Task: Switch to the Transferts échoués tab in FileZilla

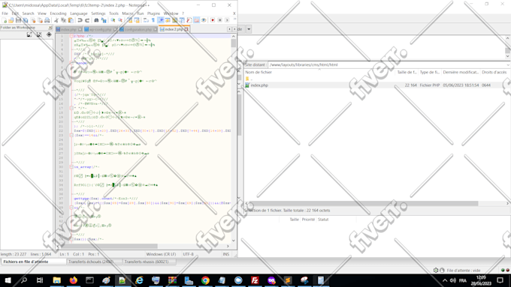Action: (95, 262)
